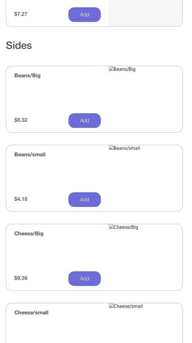Click the Cheese/small broken image icon
Screen dimensions: 192x343
coord(111,306)
